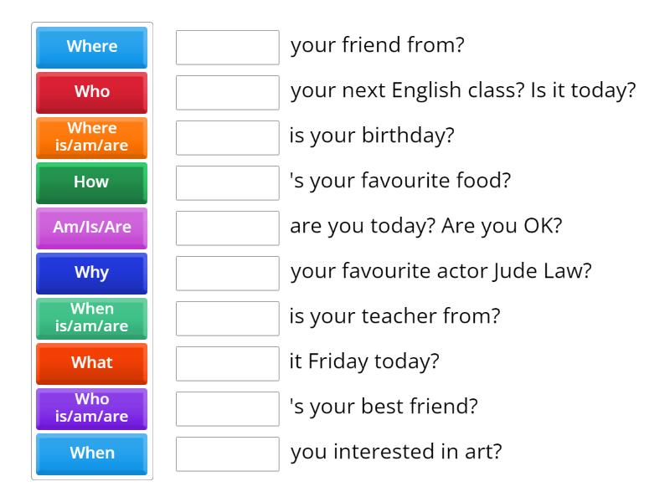Click the 'When is/am/are' green tile
Viewport: 670px width, 502px height.
(x=90, y=318)
